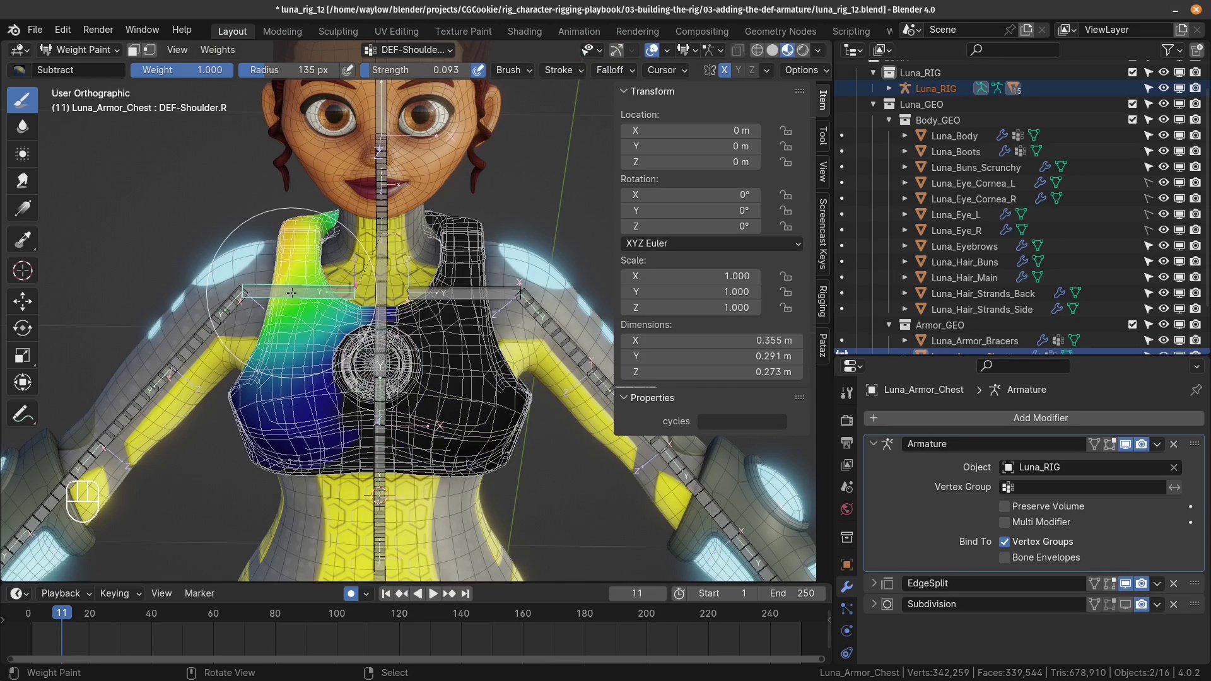Screen dimensions: 1211x681
Task: Uncheck Bind To Vertex Groups
Action: pyautogui.click(x=1005, y=542)
